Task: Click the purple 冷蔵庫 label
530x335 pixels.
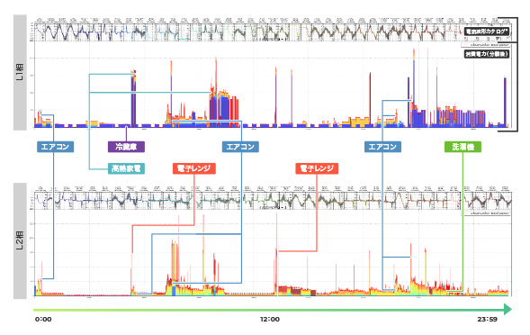Action: [x=126, y=147]
